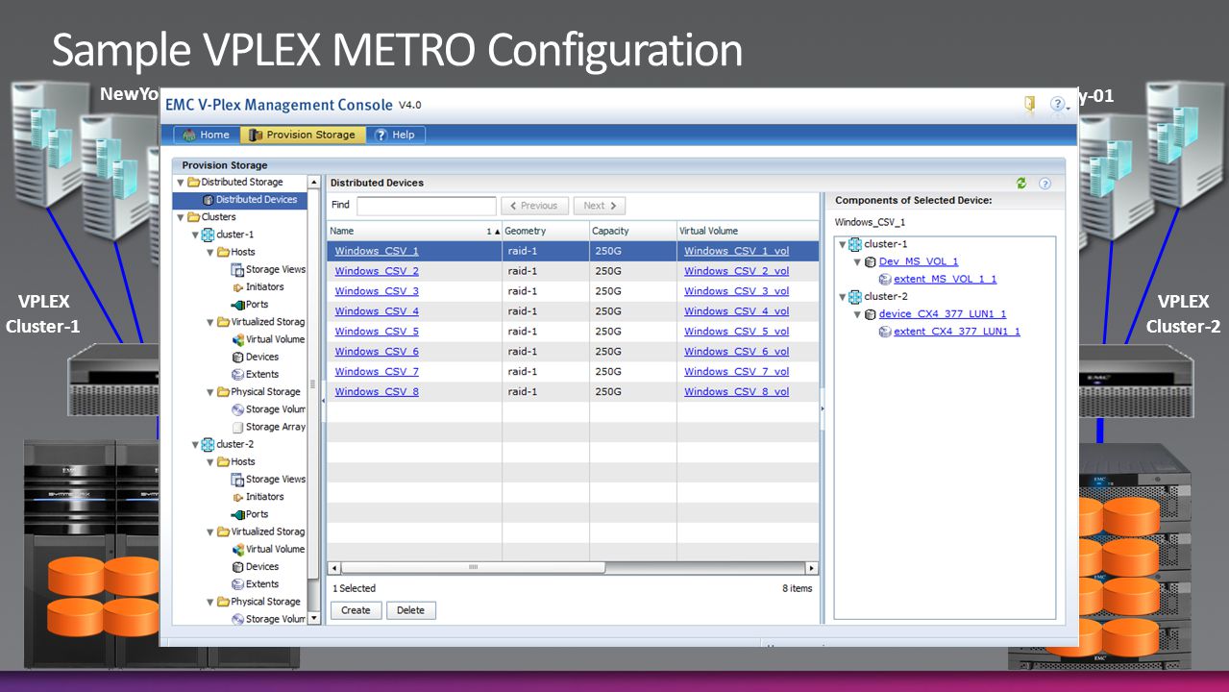Collapse Virtualized Storage under cluster-1
The image size is (1229, 692).
pos(209,322)
